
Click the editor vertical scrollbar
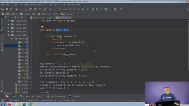coord(188,46)
